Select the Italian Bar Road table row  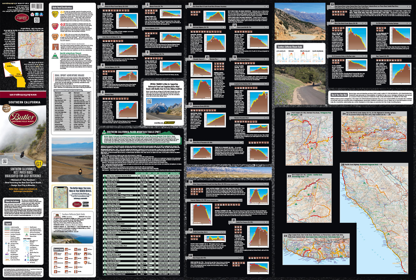(141, 182)
